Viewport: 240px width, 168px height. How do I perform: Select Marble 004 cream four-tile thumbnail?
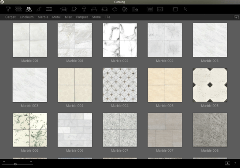click(75, 85)
